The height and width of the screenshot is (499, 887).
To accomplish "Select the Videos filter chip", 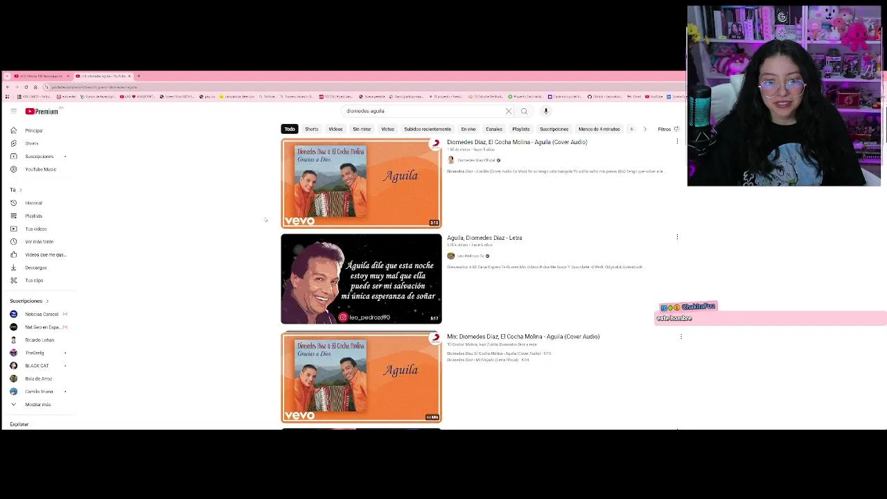I will (x=335, y=129).
